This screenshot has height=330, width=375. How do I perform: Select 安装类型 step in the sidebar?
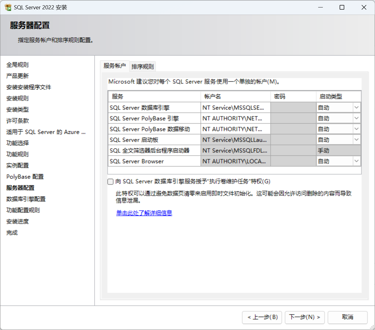tap(17, 109)
